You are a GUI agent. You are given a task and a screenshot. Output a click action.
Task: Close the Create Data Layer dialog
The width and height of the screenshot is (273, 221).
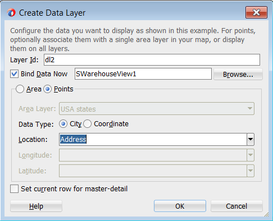[256, 12]
